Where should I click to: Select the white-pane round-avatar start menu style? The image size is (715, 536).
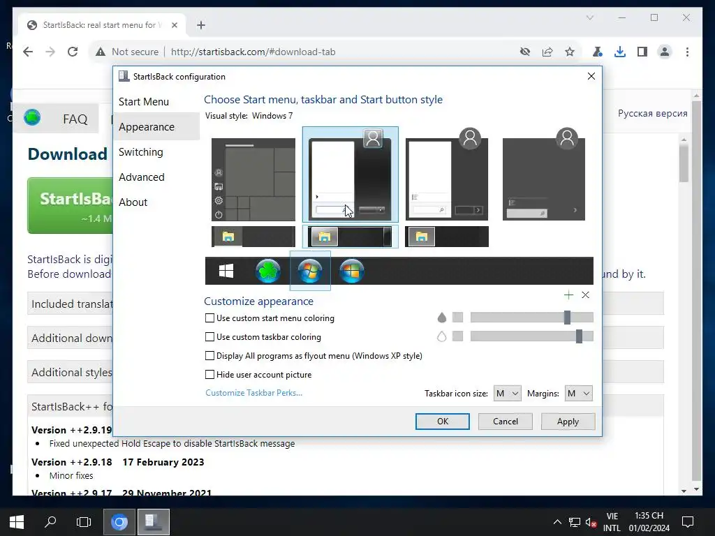click(x=447, y=174)
